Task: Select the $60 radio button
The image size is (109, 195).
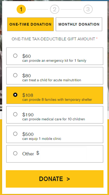Action: 15,56
